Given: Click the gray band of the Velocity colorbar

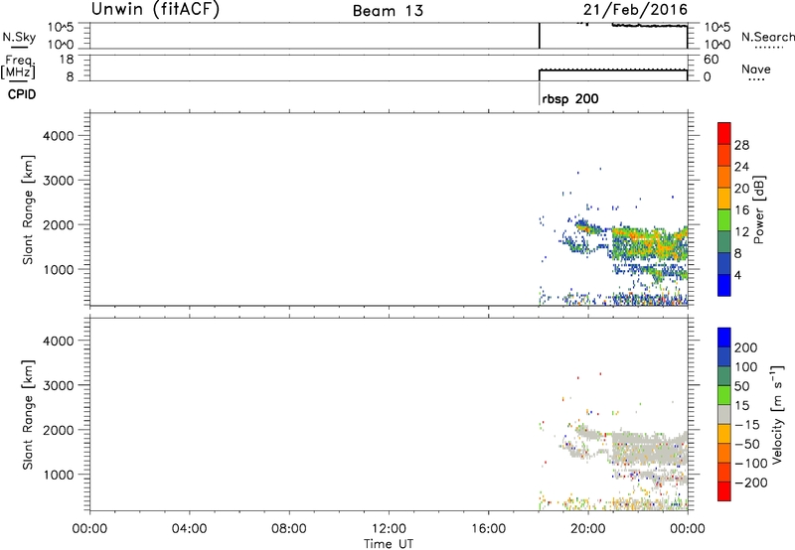Looking at the screenshot, I should pyautogui.click(x=724, y=414).
